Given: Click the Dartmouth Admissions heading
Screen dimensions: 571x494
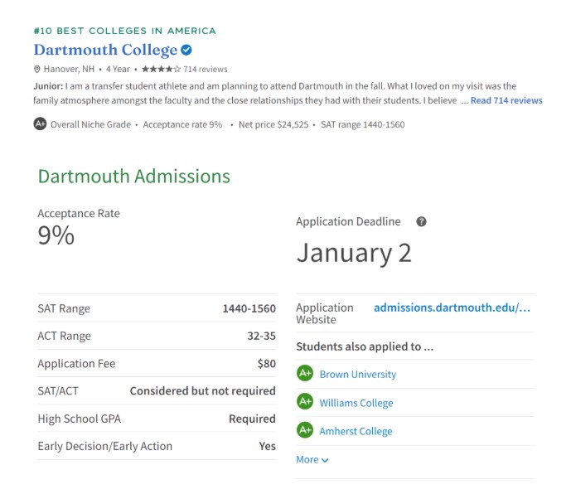Looking at the screenshot, I should [x=134, y=177].
